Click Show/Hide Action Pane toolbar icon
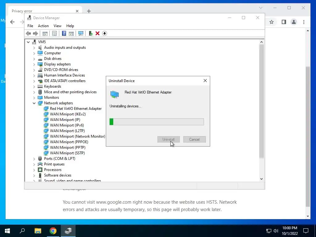The width and height of the screenshot is (316, 237). (x=71, y=33)
